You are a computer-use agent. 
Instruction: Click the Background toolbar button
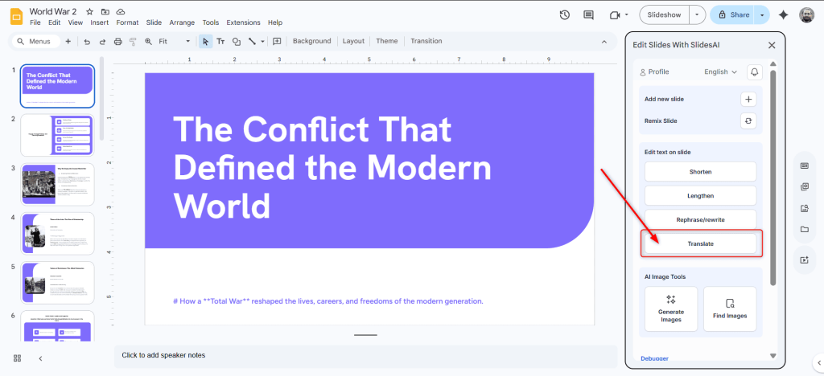(311, 42)
